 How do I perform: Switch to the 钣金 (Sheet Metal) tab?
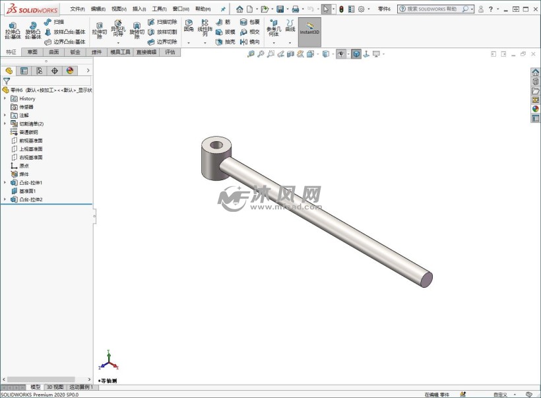click(x=75, y=51)
